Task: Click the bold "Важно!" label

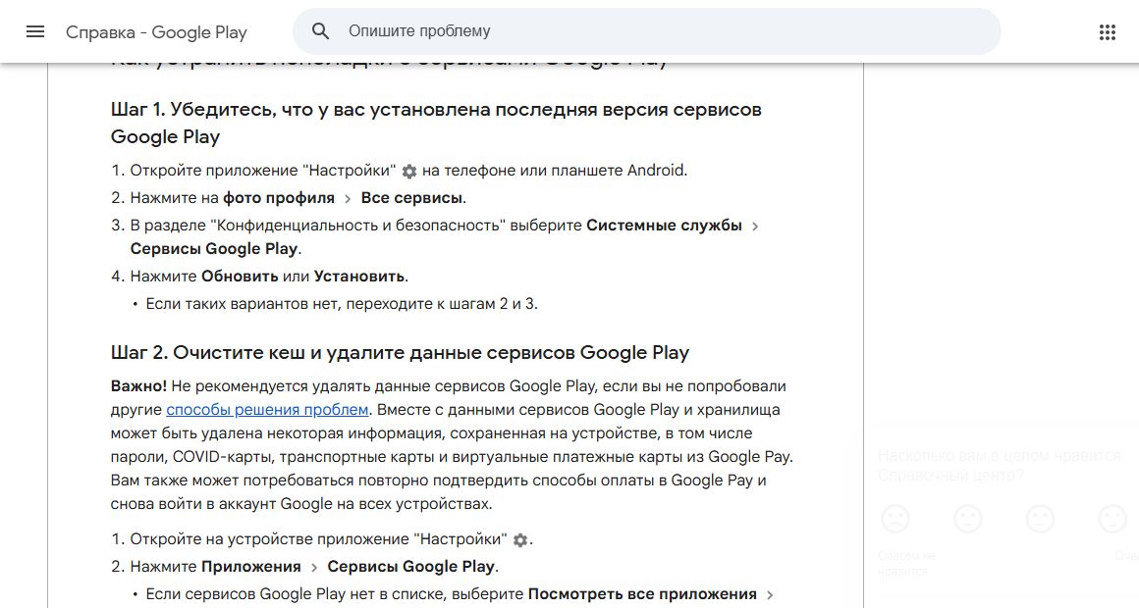Action: pyautogui.click(x=138, y=386)
